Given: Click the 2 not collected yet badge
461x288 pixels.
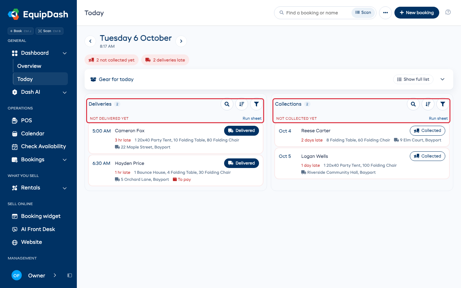Looking at the screenshot, I should pyautogui.click(x=111, y=60).
